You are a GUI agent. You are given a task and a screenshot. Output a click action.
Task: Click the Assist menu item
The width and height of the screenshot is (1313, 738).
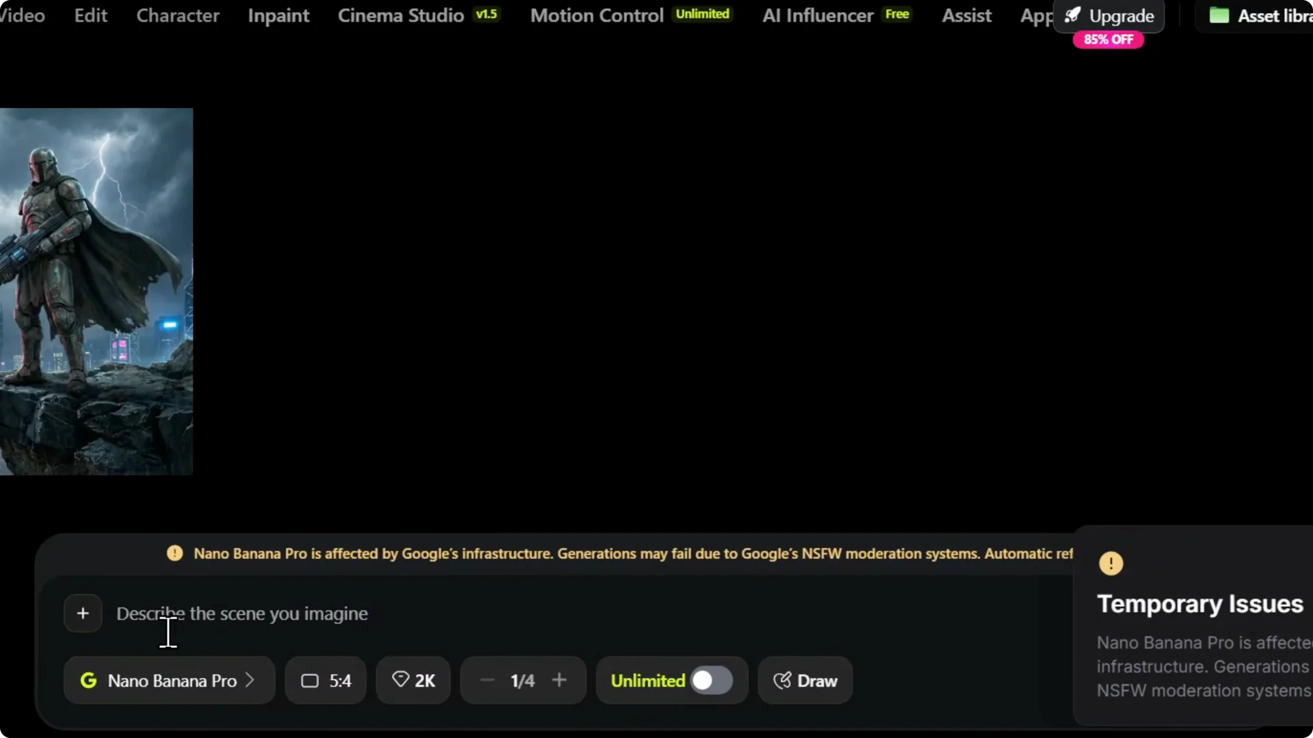coord(966,15)
